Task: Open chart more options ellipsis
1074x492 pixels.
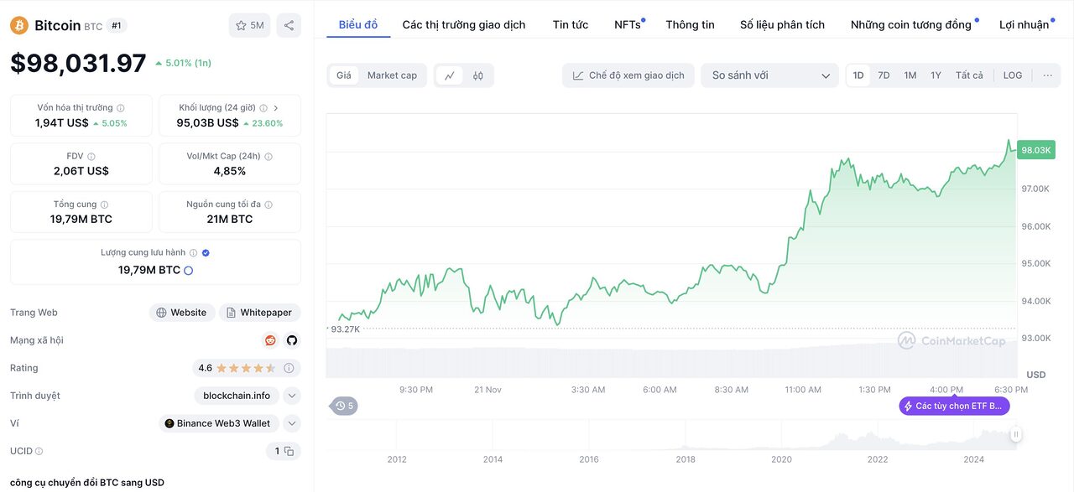Action: point(1047,75)
